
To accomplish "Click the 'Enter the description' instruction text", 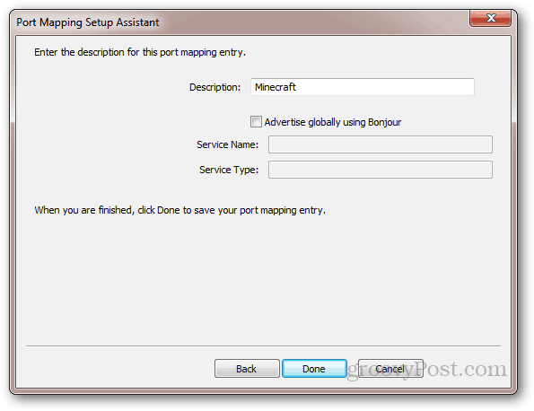I will tap(140, 52).
